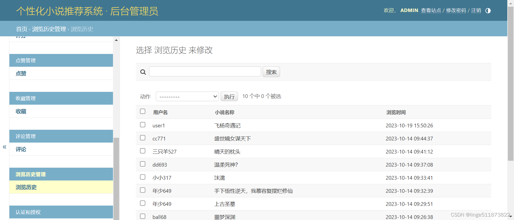
Task: Click 飞杨奇遇记 novel name cell
Action: pyautogui.click(x=227, y=125)
